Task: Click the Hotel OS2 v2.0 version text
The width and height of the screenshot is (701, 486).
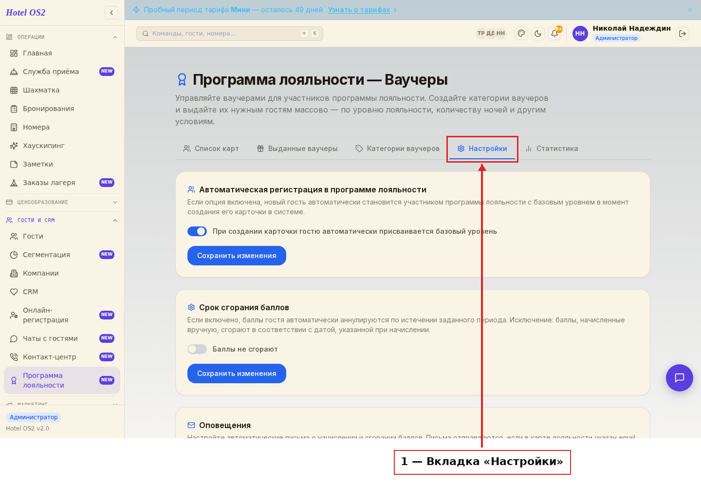Action: [27, 429]
